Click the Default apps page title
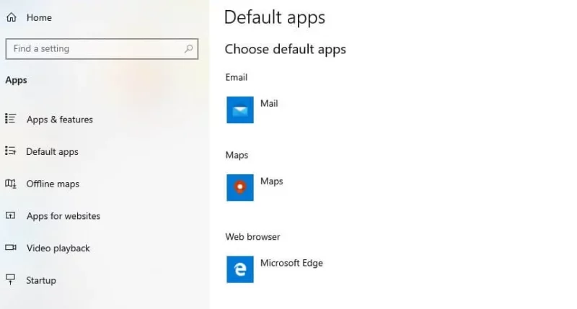This screenshot has width=577, height=309. tap(275, 17)
